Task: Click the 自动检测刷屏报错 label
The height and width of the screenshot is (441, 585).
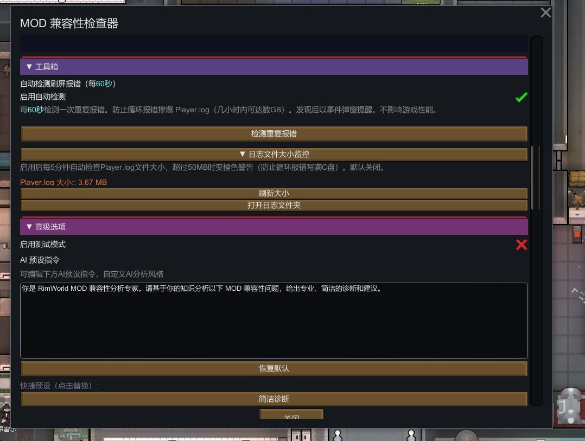Action: (68, 84)
